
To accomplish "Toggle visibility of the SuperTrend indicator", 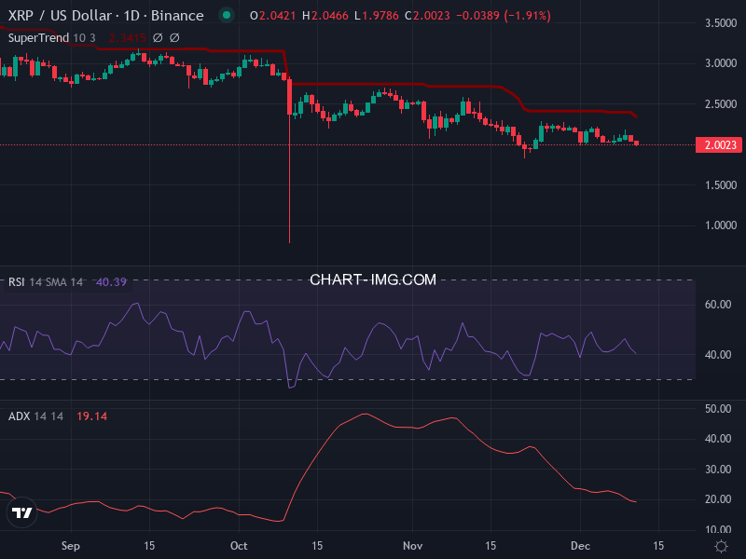I will click(37, 38).
